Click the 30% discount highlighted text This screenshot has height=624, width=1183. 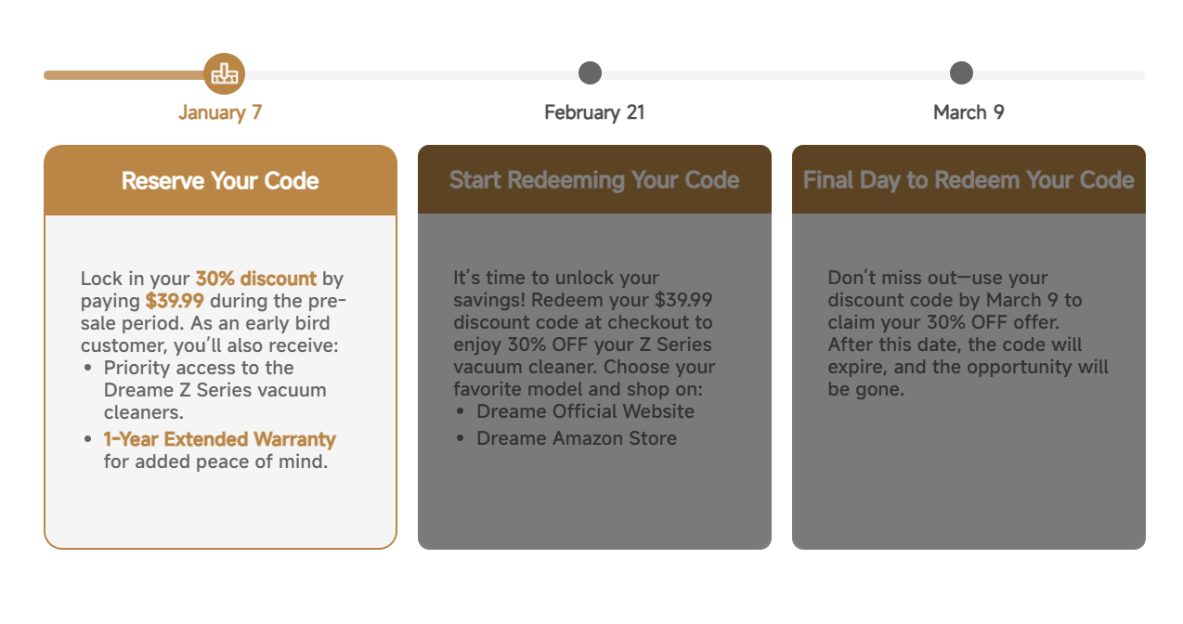tap(255, 279)
